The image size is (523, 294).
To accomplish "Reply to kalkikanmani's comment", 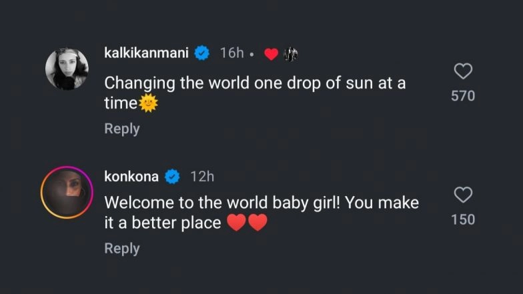I will tap(122, 129).
